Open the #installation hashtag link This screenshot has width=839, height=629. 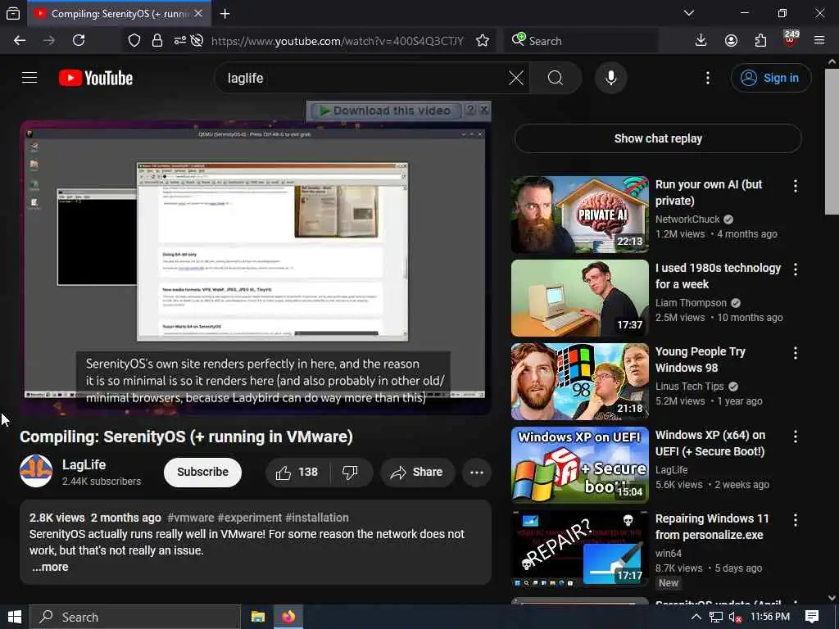click(317, 518)
